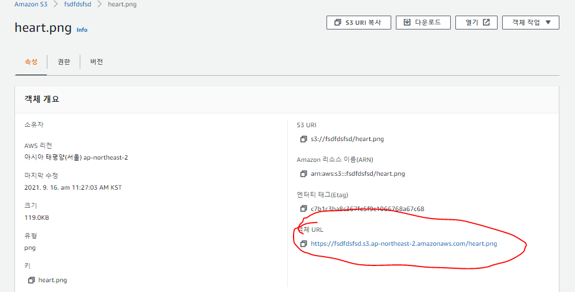Select the 속성 tab
This screenshot has width=575, height=292.
click(31, 62)
